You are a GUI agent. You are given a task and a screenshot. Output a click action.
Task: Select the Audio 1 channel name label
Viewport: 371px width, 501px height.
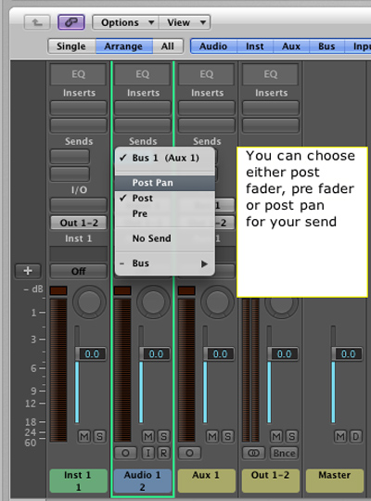tap(143, 481)
